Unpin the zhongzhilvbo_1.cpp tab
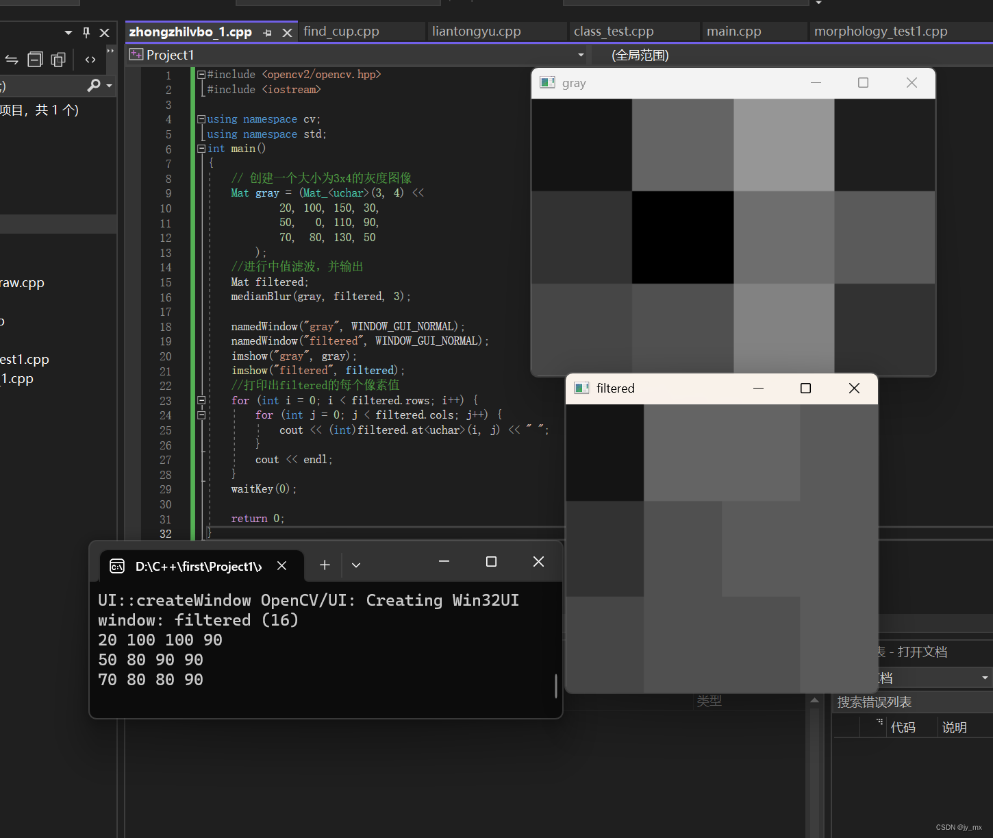The width and height of the screenshot is (993, 838). pyautogui.click(x=267, y=32)
